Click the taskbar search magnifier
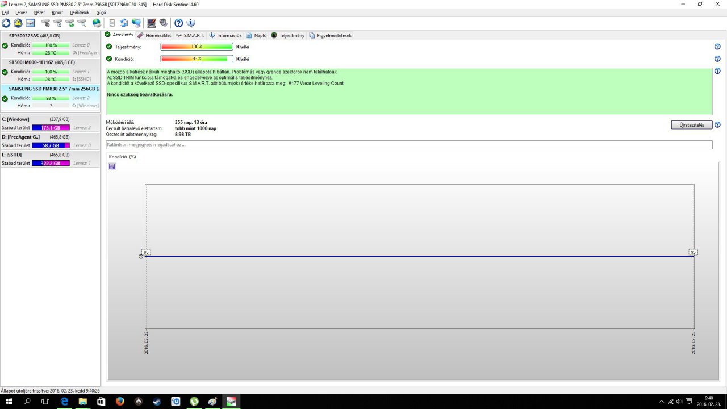 pyautogui.click(x=27, y=402)
